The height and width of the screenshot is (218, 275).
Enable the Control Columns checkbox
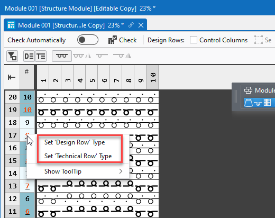click(x=194, y=40)
